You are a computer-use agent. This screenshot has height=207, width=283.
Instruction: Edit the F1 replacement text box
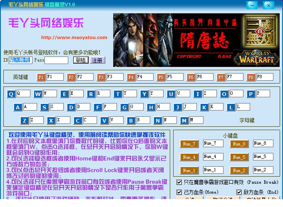[x=55, y=77]
